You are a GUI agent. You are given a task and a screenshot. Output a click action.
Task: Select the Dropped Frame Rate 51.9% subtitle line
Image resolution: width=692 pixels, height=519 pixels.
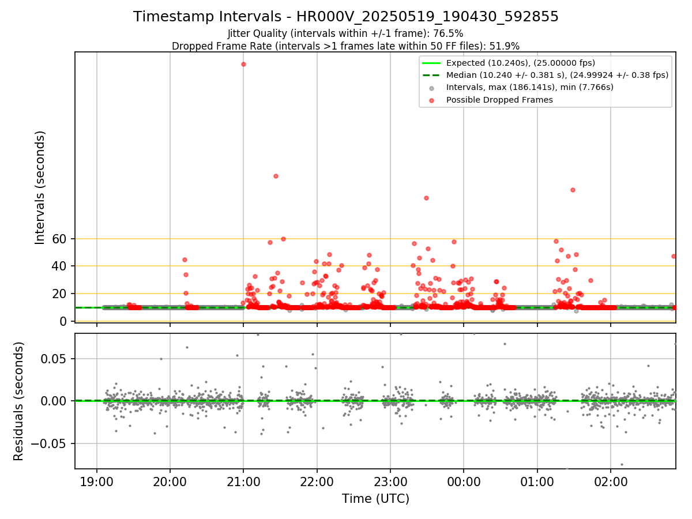coord(345,46)
